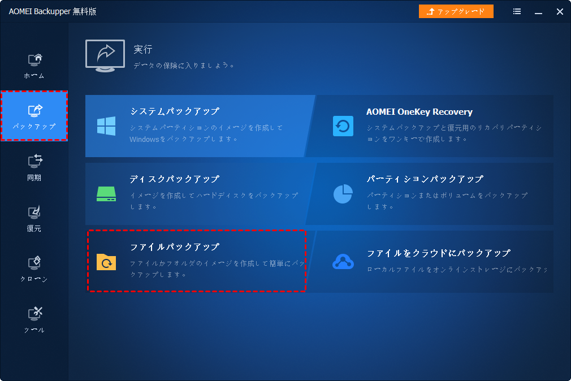571x381 pixels.
Task: Click the データの保険に入りましょう subtitle
Action: 184,66
